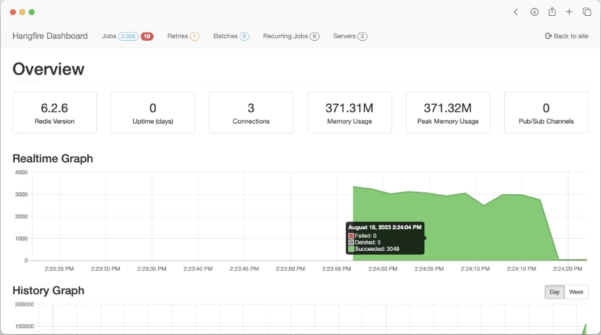Switch History Graph to Day view
601x335 pixels.
[x=554, y=292]
